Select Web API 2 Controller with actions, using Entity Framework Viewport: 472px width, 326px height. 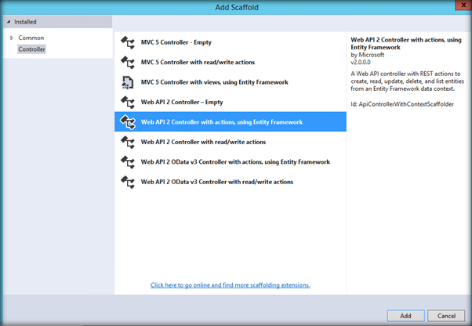click(x=231, y=121)
